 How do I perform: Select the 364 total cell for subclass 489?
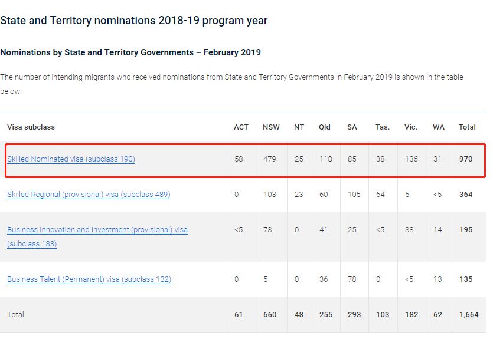[466, 195]
